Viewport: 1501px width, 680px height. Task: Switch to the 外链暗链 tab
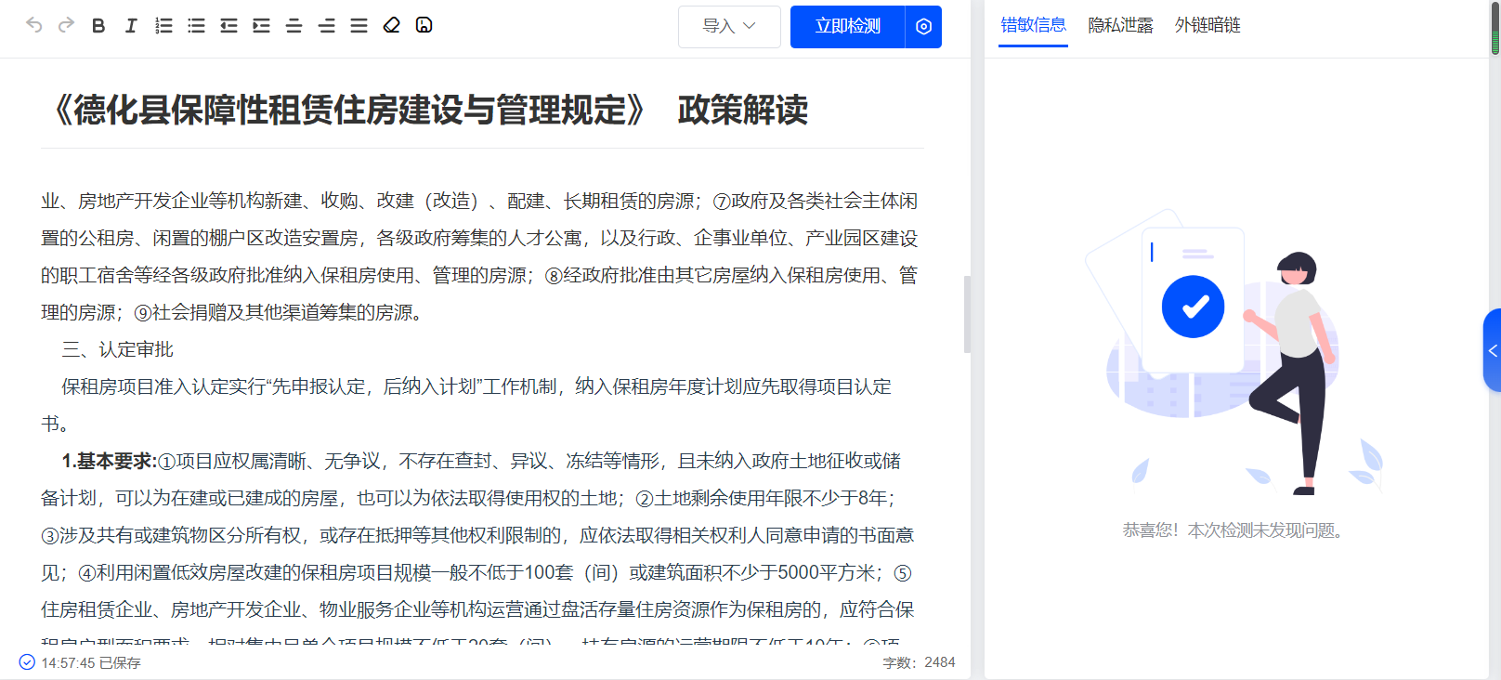tap(1207, 25)
